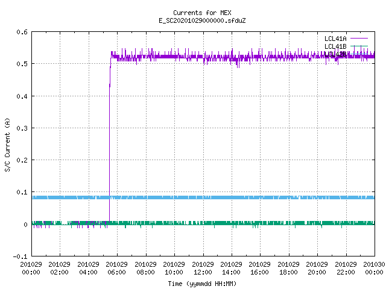Click the y-axis tick value 0
This screenshot has height=289, width=386.
pos(25,225)
